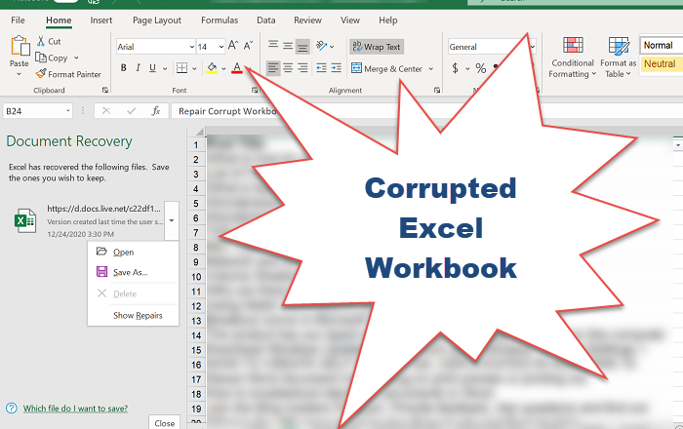683x429 pixels.
Task: Click the recovered Excel file icon
Action: click(x=24, y=220)
